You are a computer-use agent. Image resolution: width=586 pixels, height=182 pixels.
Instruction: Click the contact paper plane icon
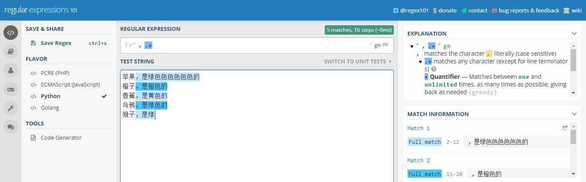464,10
